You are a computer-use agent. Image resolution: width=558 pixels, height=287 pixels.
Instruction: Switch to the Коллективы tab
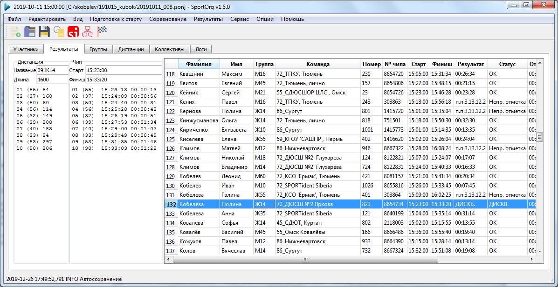[x=170, y=49]
